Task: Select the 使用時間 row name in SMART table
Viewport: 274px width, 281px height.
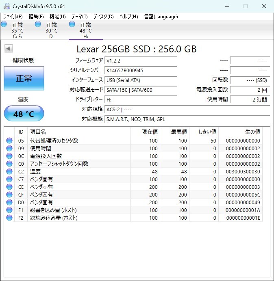Action: click(41, 148)
